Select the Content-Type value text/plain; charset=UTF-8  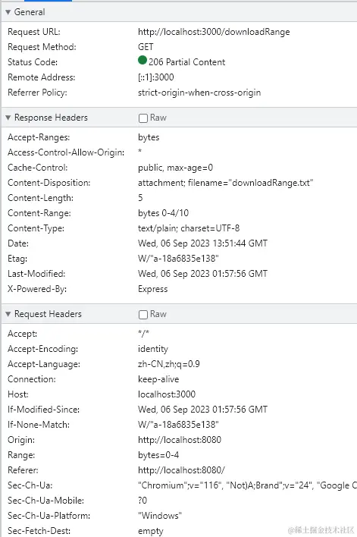point(189,228)
